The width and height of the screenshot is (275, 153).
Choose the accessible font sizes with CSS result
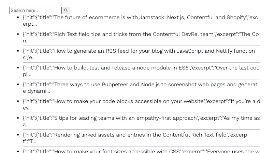click(142, 151)
